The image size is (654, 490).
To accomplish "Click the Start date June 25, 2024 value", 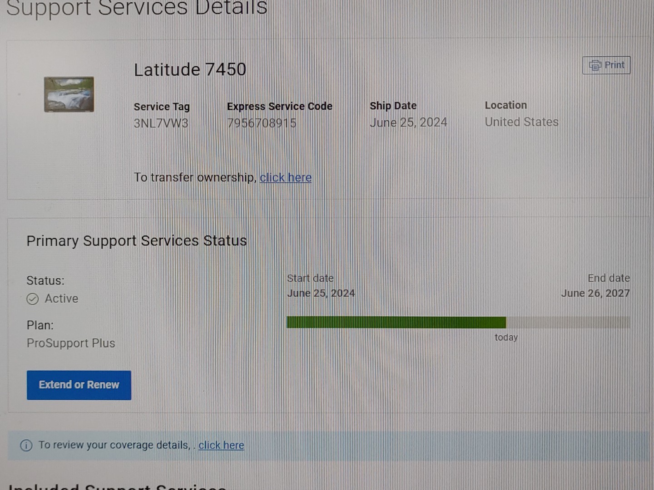I will point(321,293).
